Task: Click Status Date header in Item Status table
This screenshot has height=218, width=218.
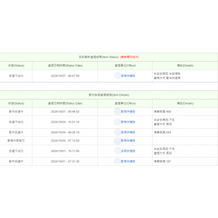Action: pyautogui.click(x=65, y=65)
